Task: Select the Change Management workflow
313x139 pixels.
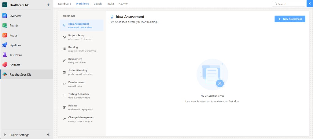Action: 82,119
